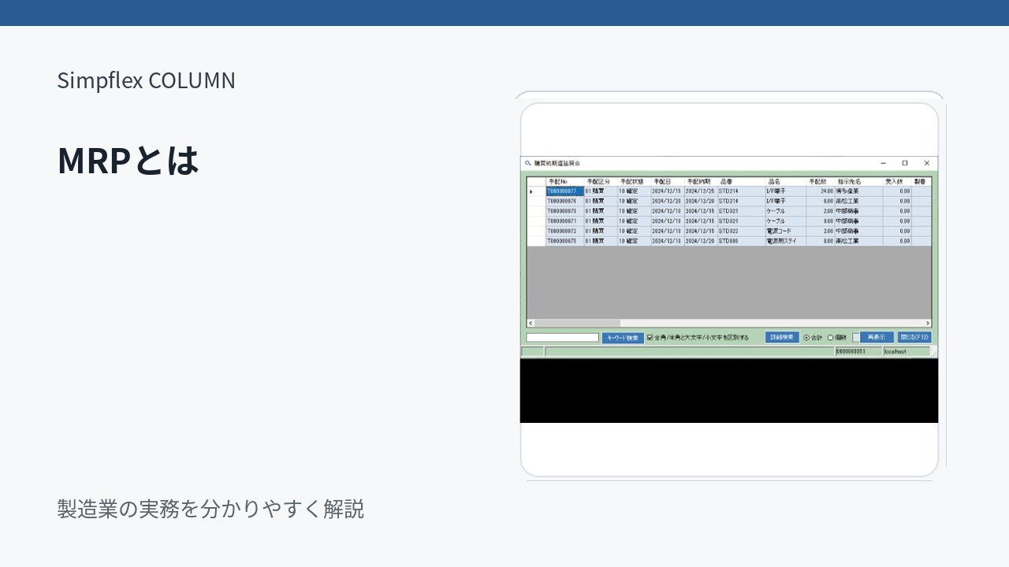Image resolution: width=1009 pixels, height=567 pixels.
Task: Click the 手配区分 column header
Action: (x=601, y=182)
